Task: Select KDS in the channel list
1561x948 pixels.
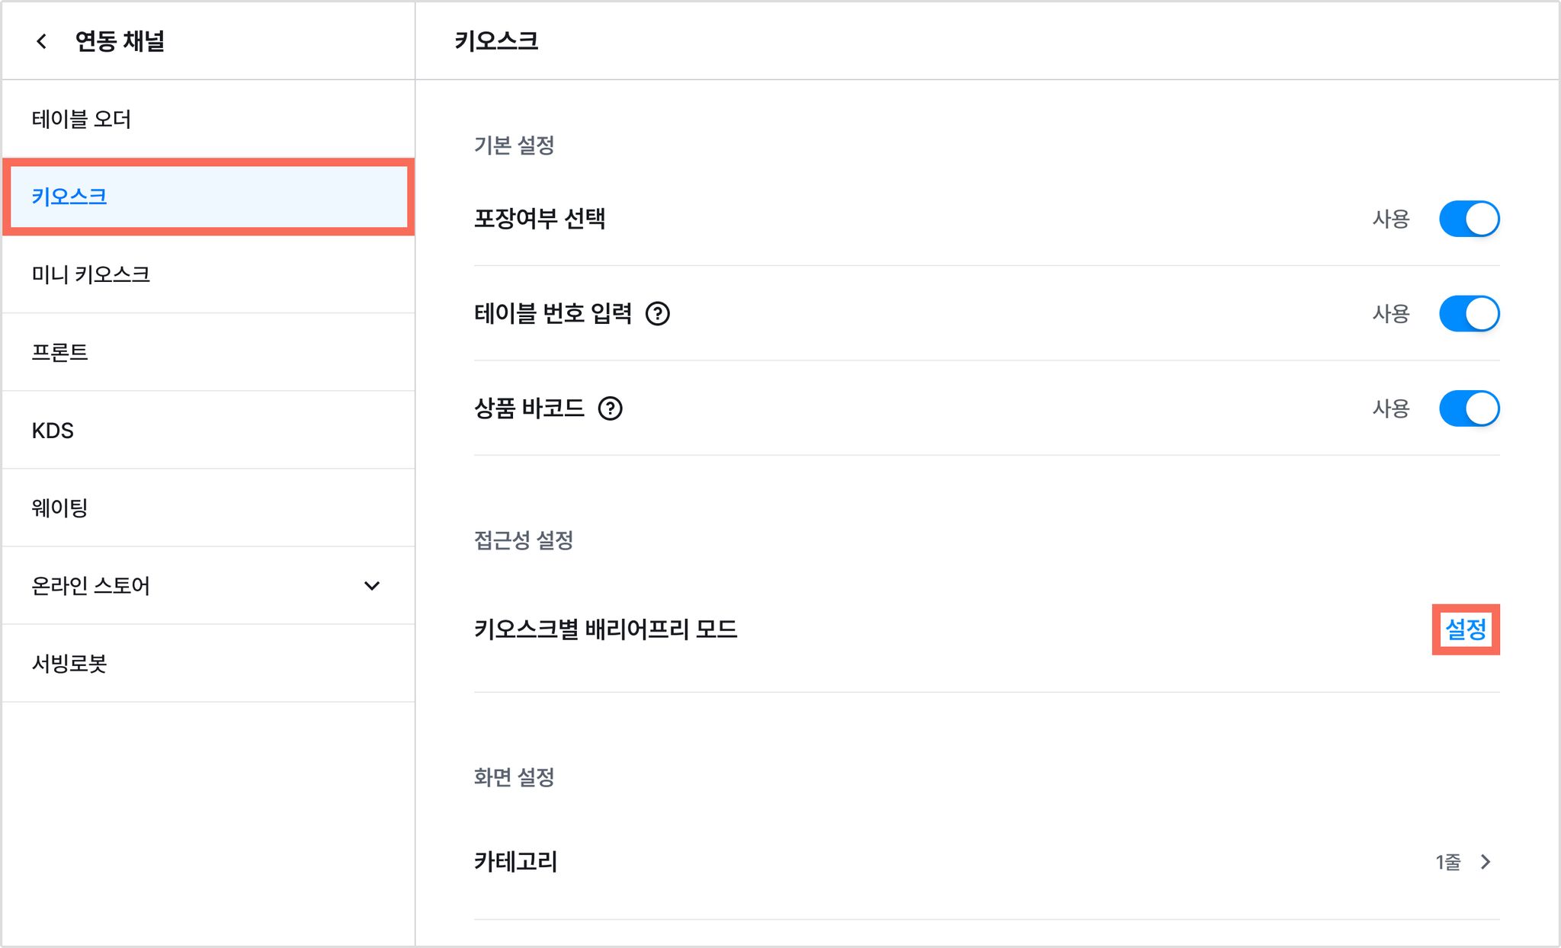Action: (x=209, y=431)
